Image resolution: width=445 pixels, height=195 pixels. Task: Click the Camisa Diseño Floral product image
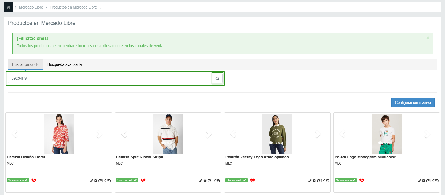click(59, 134)
